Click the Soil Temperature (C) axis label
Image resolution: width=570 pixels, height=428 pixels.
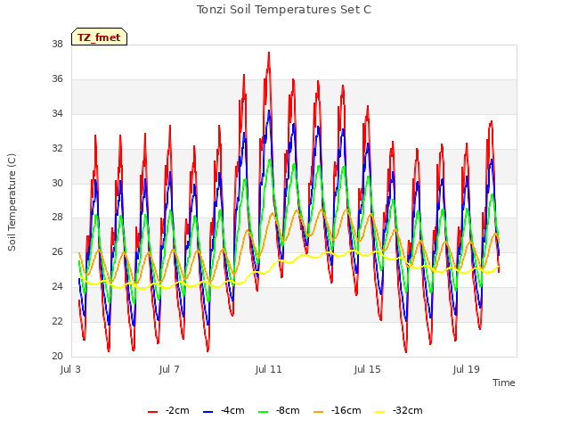point(12,202)
